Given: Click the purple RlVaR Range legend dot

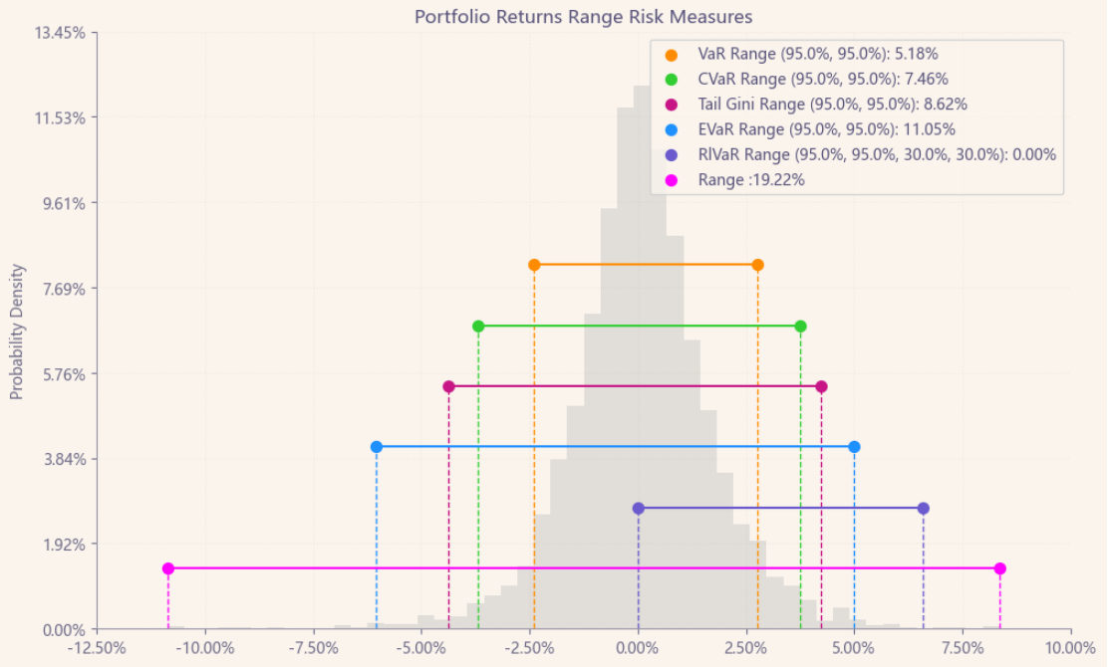Looking at the screenshot, I should 671,155.
